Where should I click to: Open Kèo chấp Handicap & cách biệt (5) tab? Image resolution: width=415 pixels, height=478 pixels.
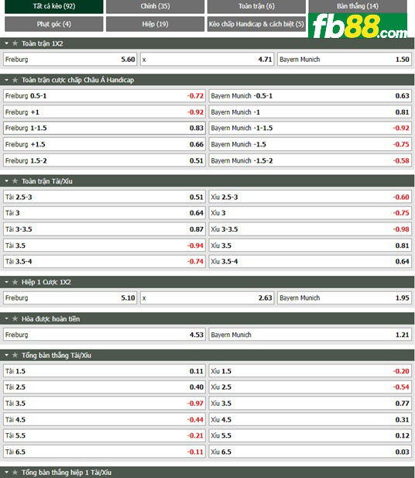(x=256, y=24)
